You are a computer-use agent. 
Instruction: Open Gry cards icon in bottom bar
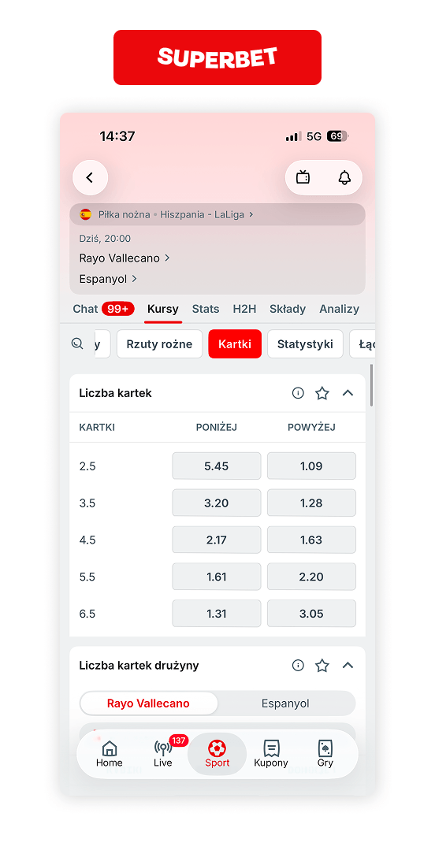(x=325, y=754)
